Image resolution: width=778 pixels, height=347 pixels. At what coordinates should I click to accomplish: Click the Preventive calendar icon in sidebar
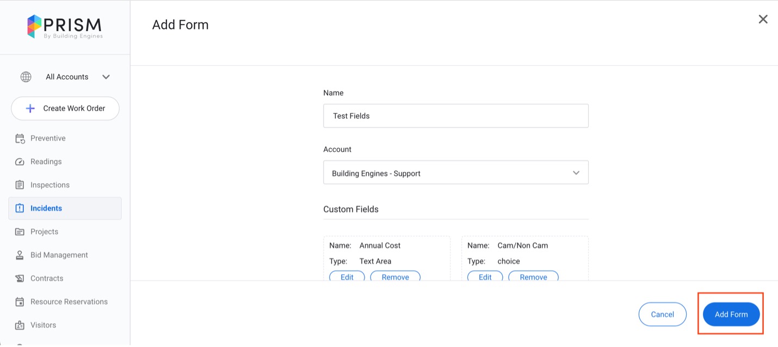pos(20,139)
